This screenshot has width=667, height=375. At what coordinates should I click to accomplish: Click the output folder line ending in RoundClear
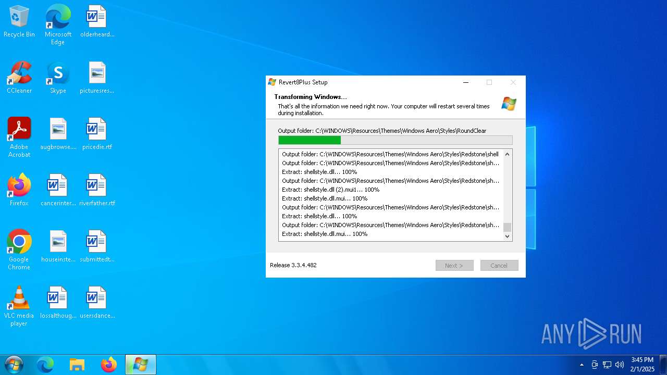382,131
